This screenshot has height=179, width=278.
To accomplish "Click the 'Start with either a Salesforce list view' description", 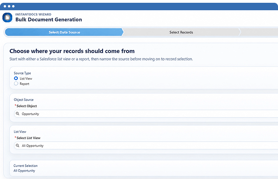I will point(101,59).
